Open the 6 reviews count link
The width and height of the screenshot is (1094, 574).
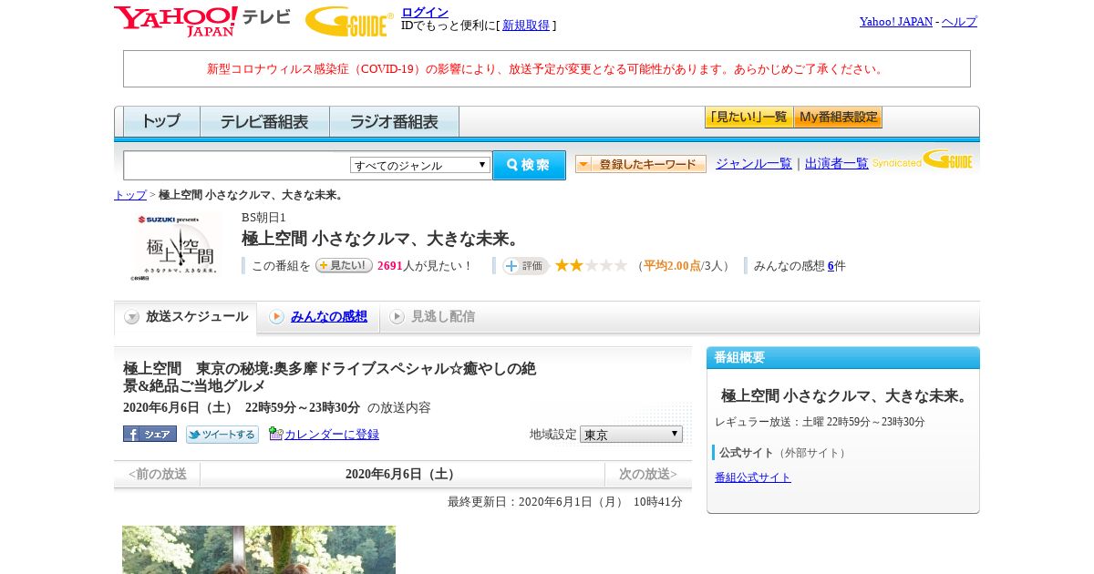click(x=831, y=266)
